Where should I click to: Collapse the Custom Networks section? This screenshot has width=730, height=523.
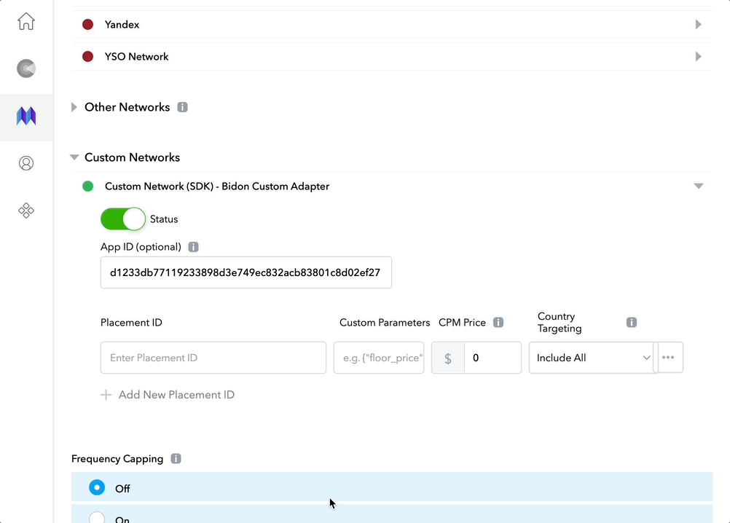(x=74, y=157)
